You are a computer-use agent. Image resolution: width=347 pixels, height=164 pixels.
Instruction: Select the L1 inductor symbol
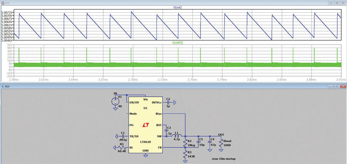tap(176, 136)
